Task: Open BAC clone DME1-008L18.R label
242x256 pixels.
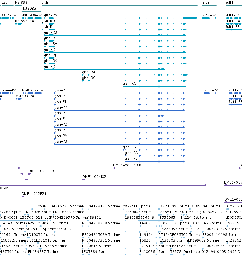Action: click(127, 165)
